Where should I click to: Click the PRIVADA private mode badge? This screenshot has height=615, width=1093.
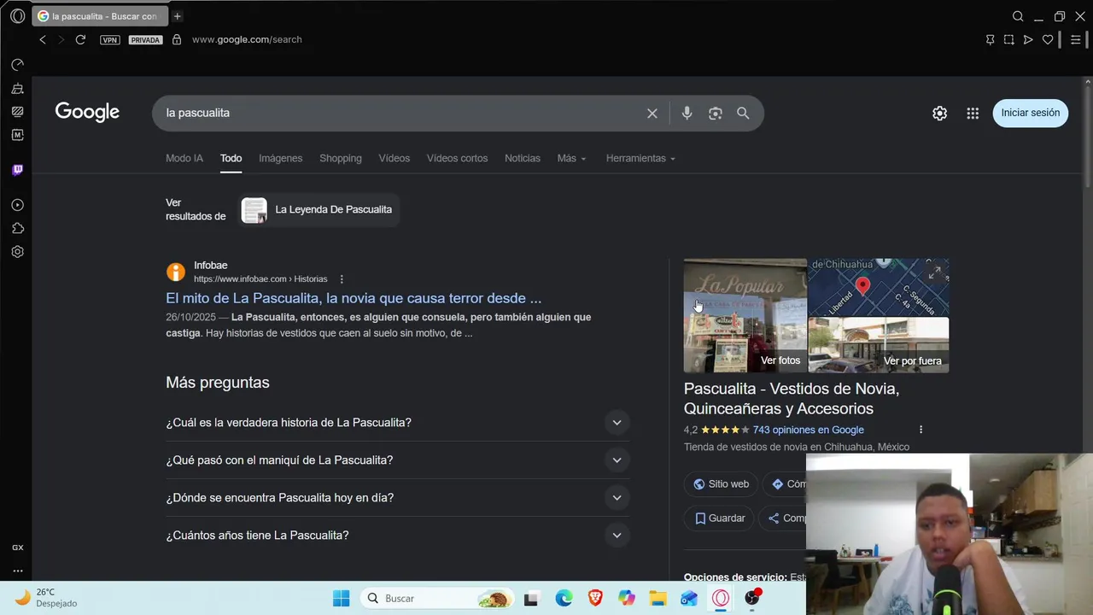click(x=145, y=40)
